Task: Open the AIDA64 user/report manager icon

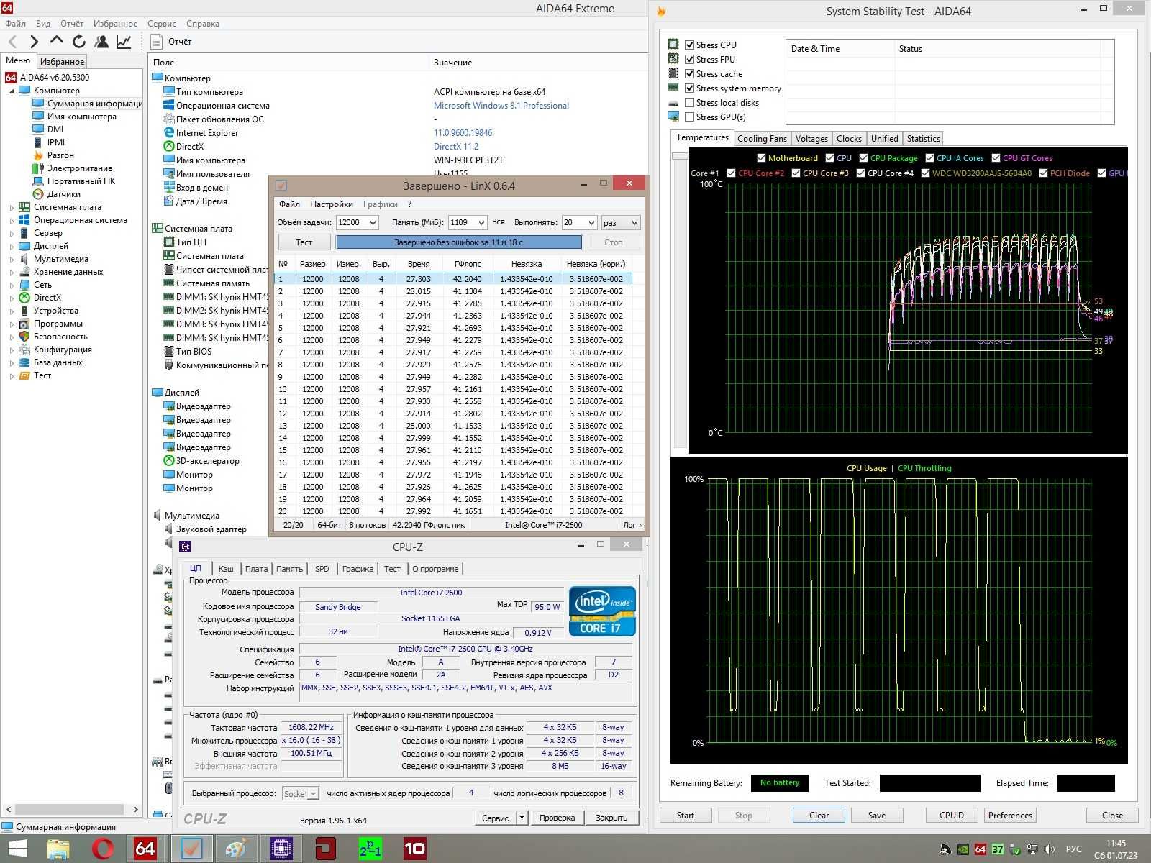Action: click(x=101, y=42)
